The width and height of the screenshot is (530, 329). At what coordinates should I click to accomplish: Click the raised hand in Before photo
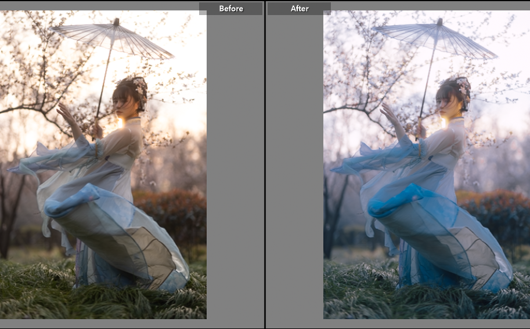click(x=65, y=111)
